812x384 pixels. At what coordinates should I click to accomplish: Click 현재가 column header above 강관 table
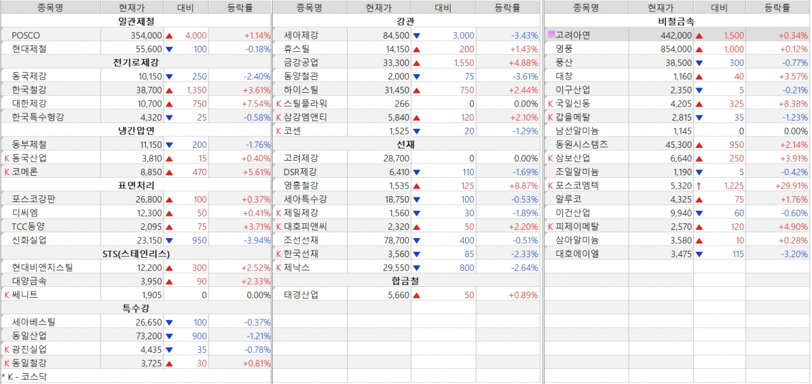tap(379, 8)
